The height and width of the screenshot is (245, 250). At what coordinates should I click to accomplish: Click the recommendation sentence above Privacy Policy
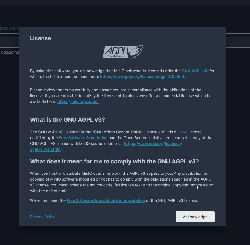pos(114,200)
